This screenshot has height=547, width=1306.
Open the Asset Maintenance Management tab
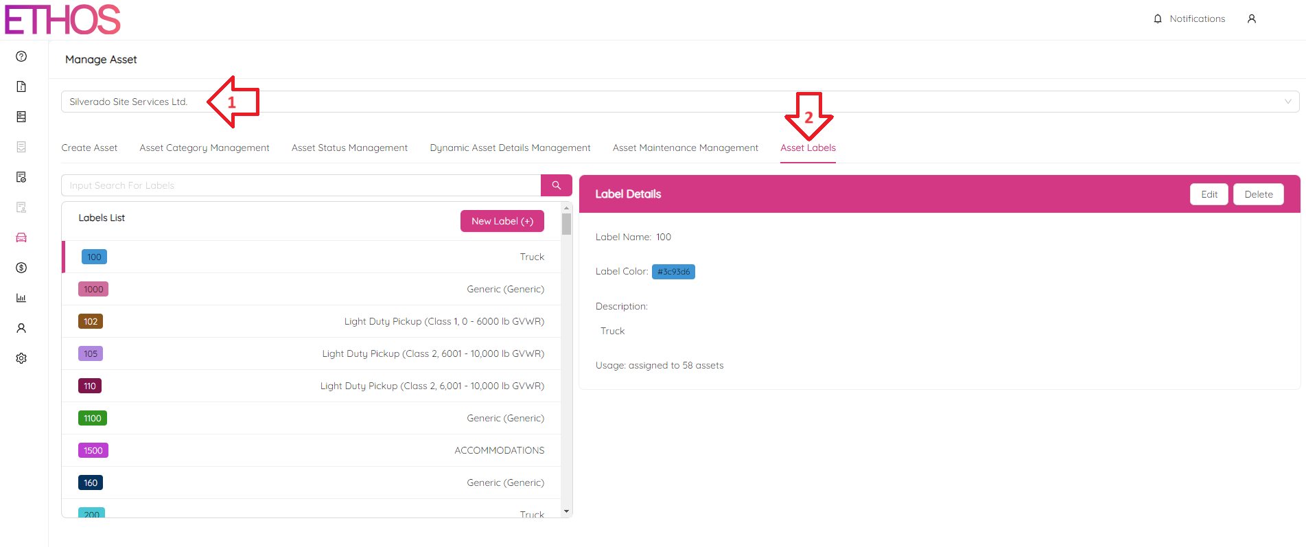point(685,148)
